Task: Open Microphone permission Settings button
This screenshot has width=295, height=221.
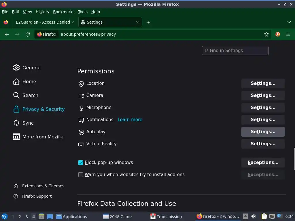Action: (263, 108)
